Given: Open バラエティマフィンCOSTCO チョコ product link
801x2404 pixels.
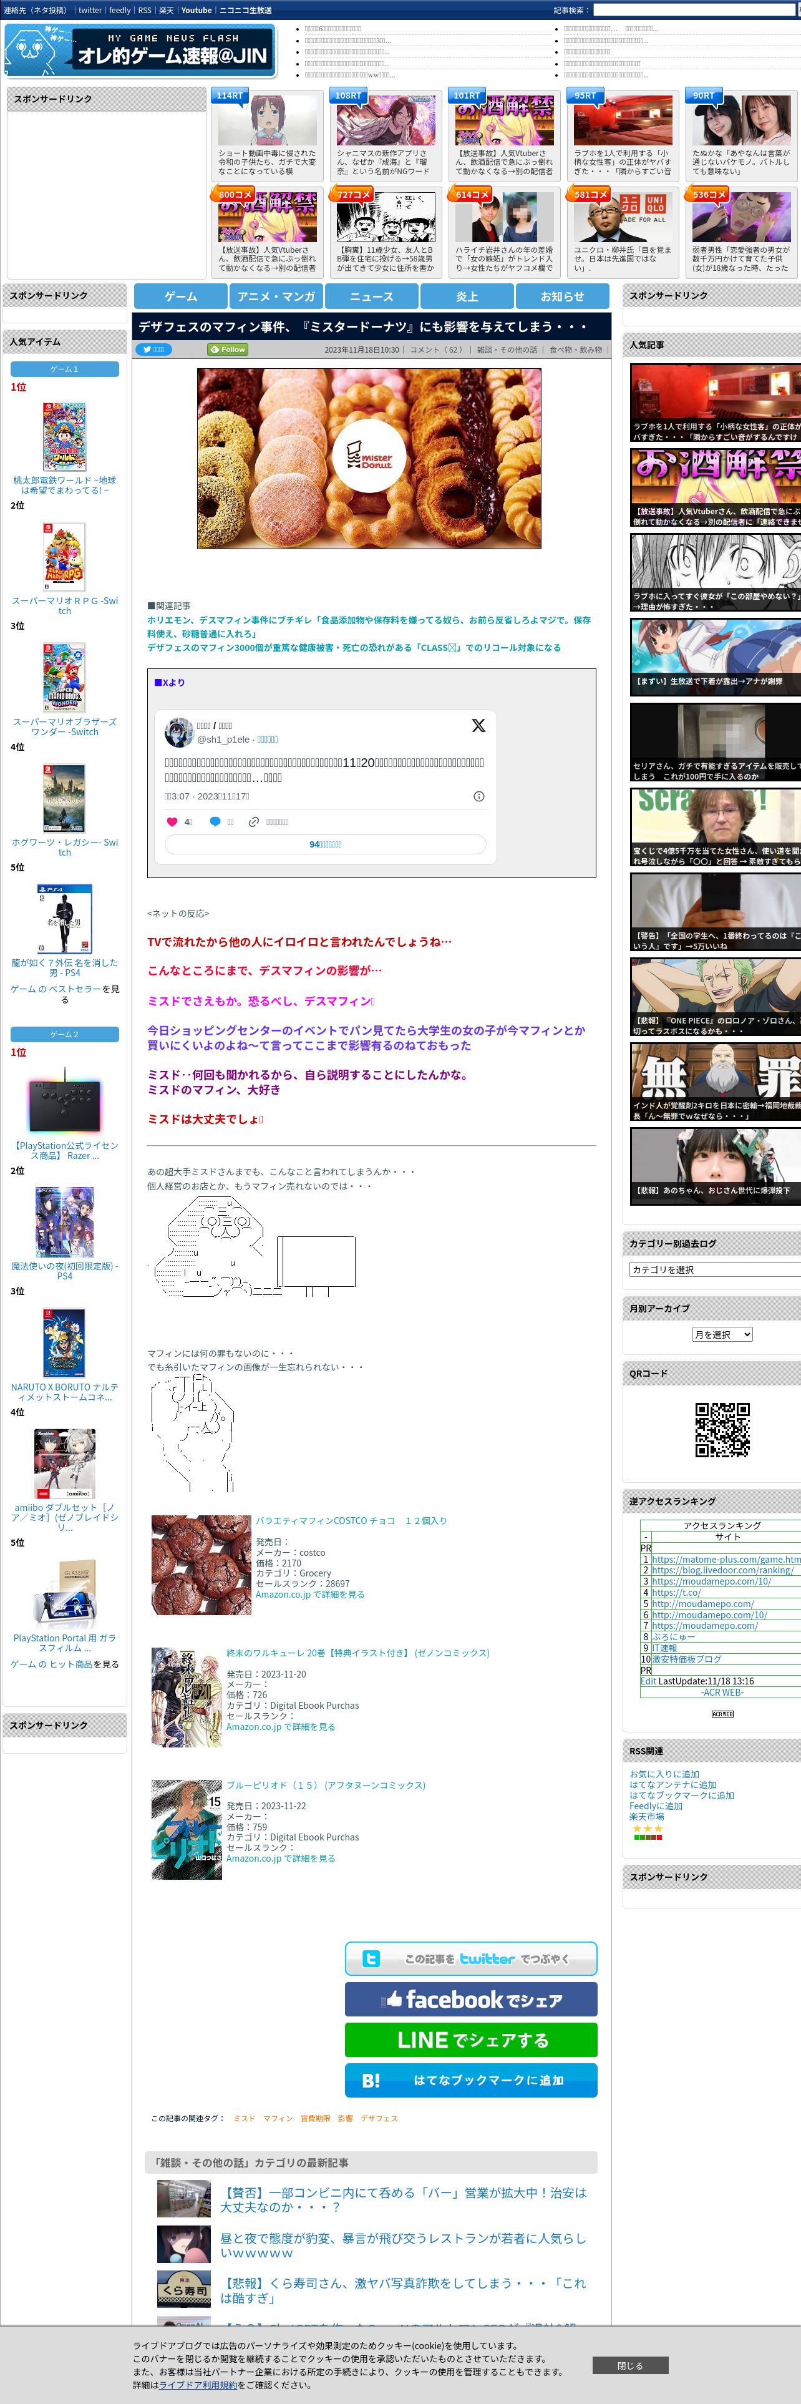Looking at the screenshot, I should click(351, 1520).
